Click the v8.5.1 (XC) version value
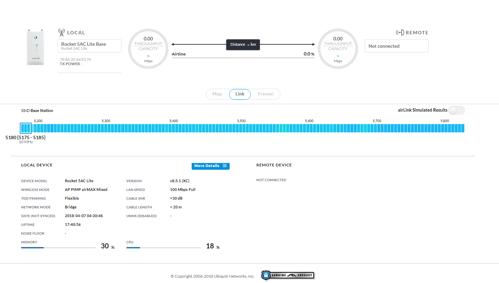Screen dimensions: 499x283 180,181
